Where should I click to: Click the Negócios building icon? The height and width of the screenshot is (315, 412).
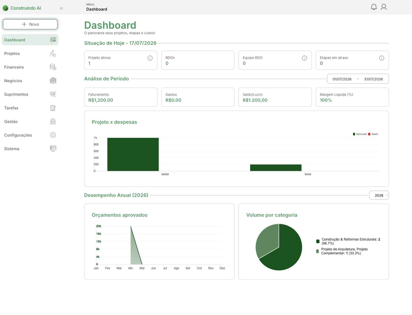click(x=53, y=81)
